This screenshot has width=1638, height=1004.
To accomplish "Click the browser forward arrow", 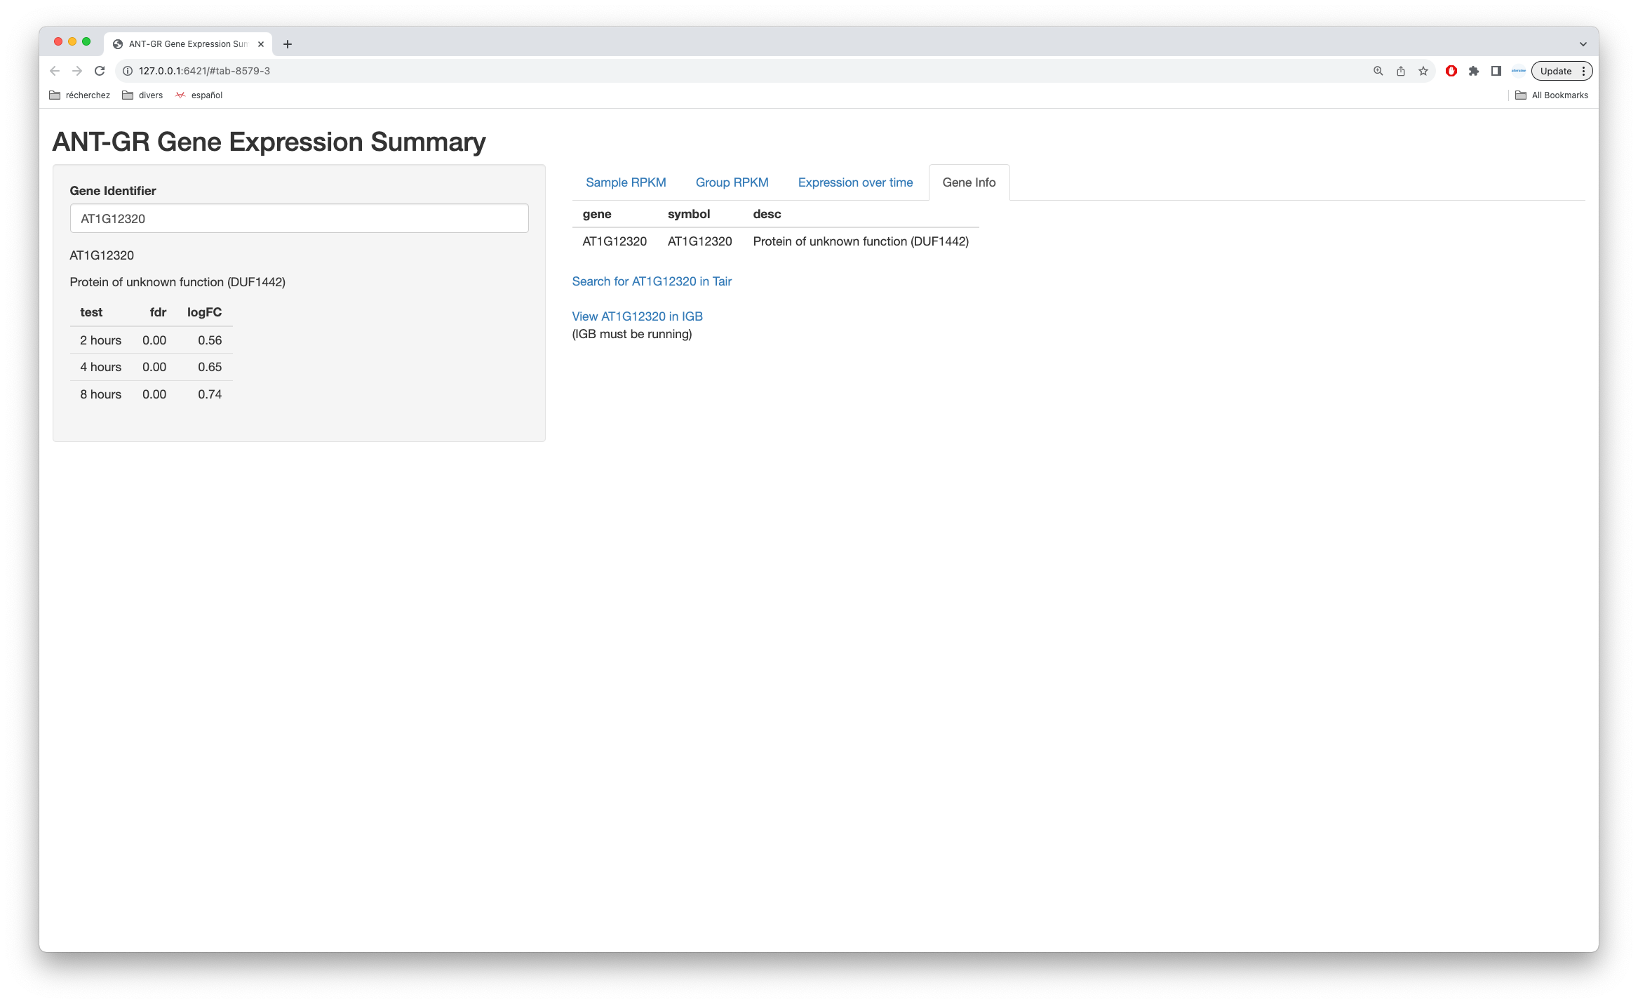I will (77, 71).
